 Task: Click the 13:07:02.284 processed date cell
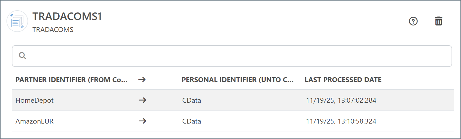pyautogui.click(x=341, y=101)
